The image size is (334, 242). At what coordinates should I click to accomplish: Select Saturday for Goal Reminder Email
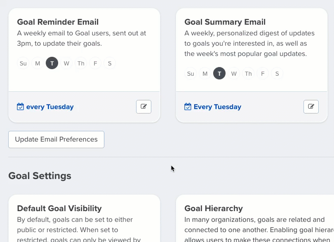110,63
